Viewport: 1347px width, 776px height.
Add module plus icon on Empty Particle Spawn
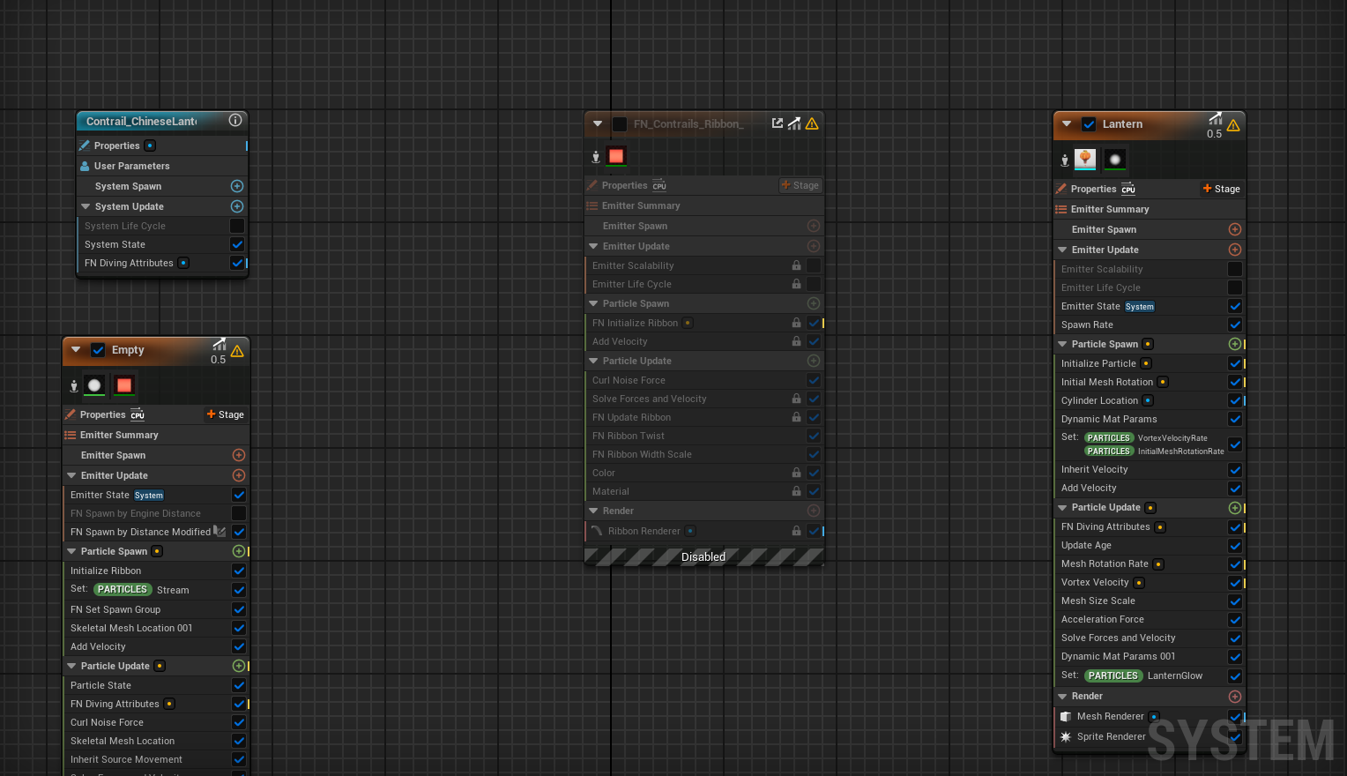point(239,551)
